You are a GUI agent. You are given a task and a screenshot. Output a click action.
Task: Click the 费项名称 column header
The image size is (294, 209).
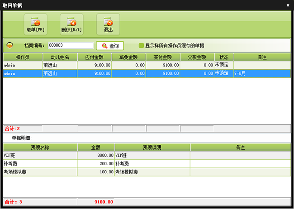pyautogui.click(x=40, y=147)
